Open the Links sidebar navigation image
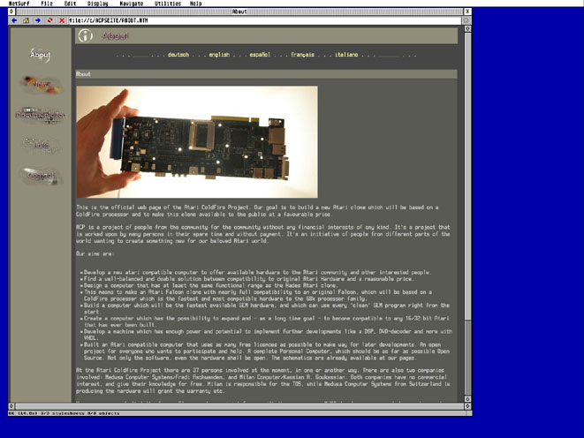The height and width of the screenshot is (438, 584). click(41, 145)
